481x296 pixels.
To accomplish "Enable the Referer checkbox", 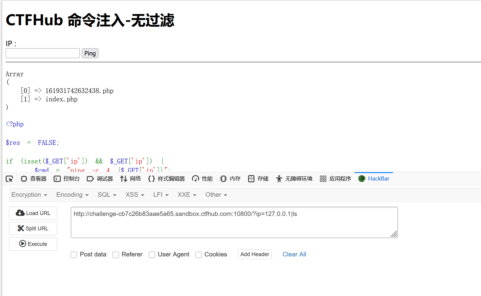I will click(x=116, y=255).
